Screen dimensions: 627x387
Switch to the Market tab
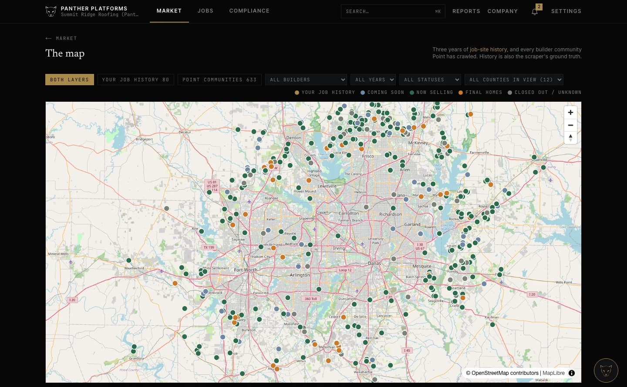[169, 11]
